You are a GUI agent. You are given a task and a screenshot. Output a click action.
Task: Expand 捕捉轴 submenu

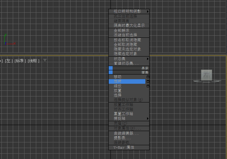pyautogui.click(x=129, y=118)
